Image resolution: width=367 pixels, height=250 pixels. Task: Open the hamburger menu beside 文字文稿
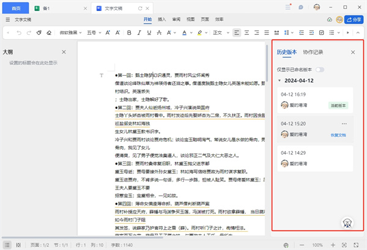click(x=7, y=20)
